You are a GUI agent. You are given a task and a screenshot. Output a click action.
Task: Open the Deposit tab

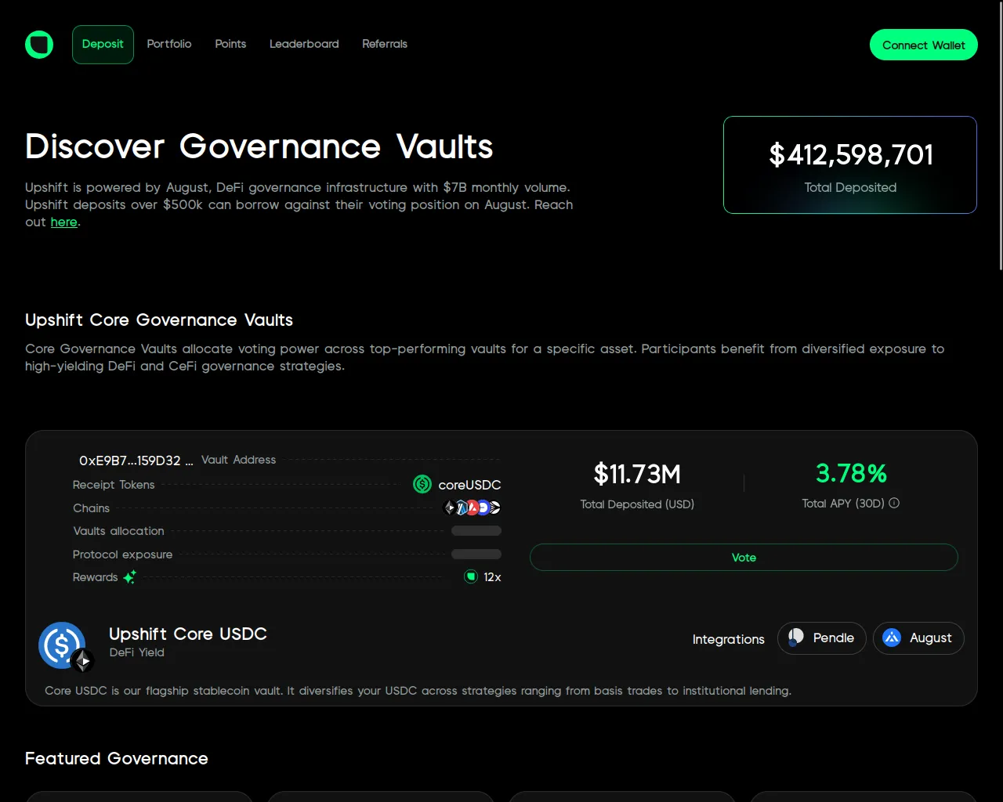pyautogui.click(x=103, y=45)
